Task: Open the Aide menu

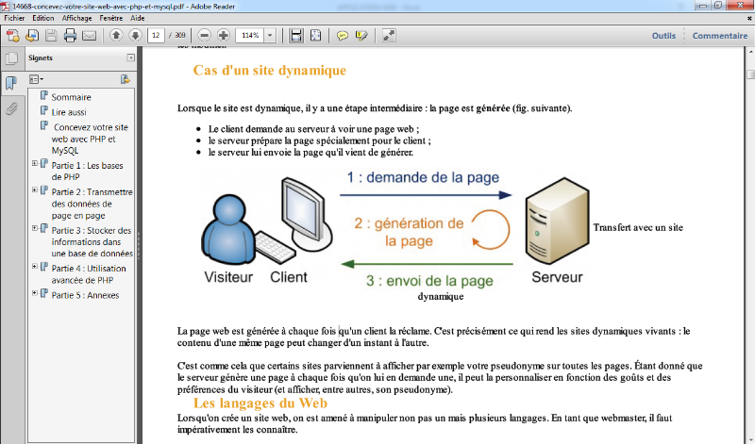Action: tap(137, 18)
